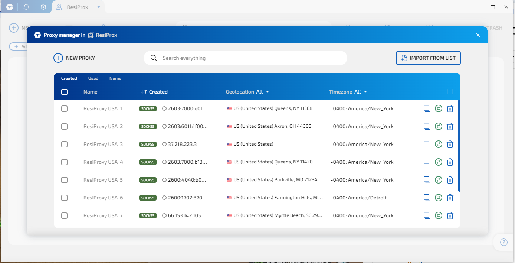
Task: Sort by Created tab
Action: coord(69,78)
